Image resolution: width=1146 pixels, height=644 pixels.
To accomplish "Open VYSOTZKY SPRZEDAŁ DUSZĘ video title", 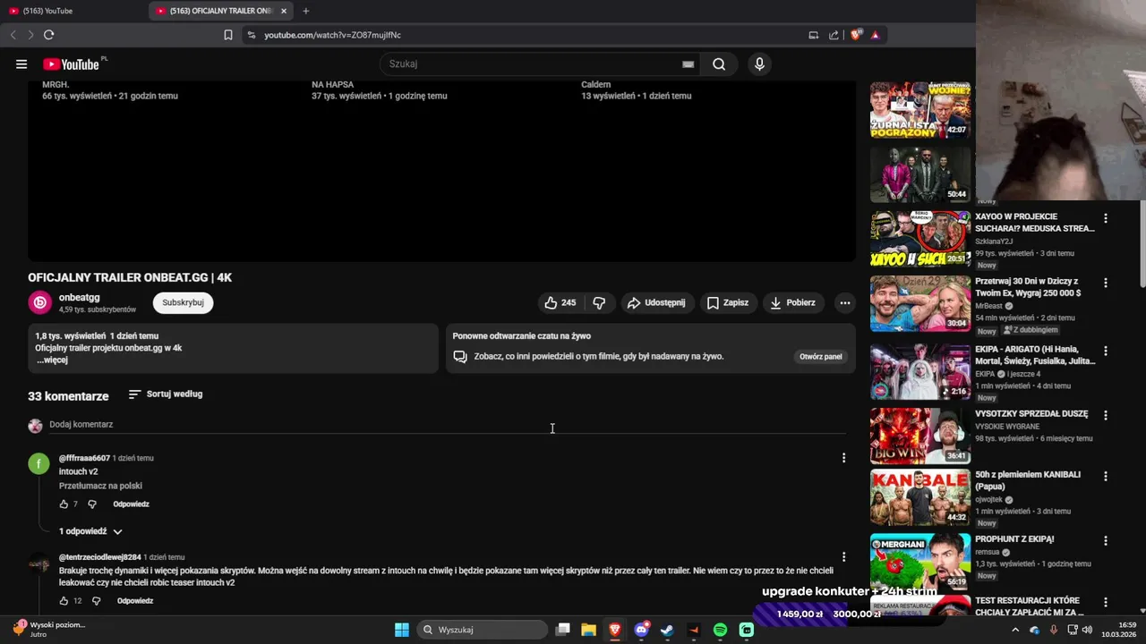I will (1031, 414).
